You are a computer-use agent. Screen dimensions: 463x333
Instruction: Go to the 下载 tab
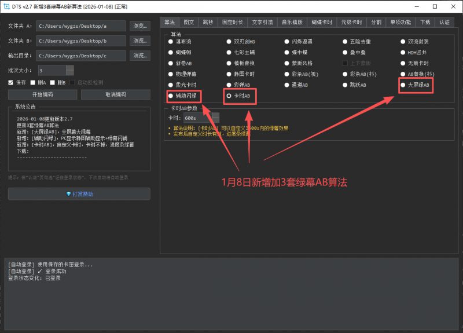[425, 22]
